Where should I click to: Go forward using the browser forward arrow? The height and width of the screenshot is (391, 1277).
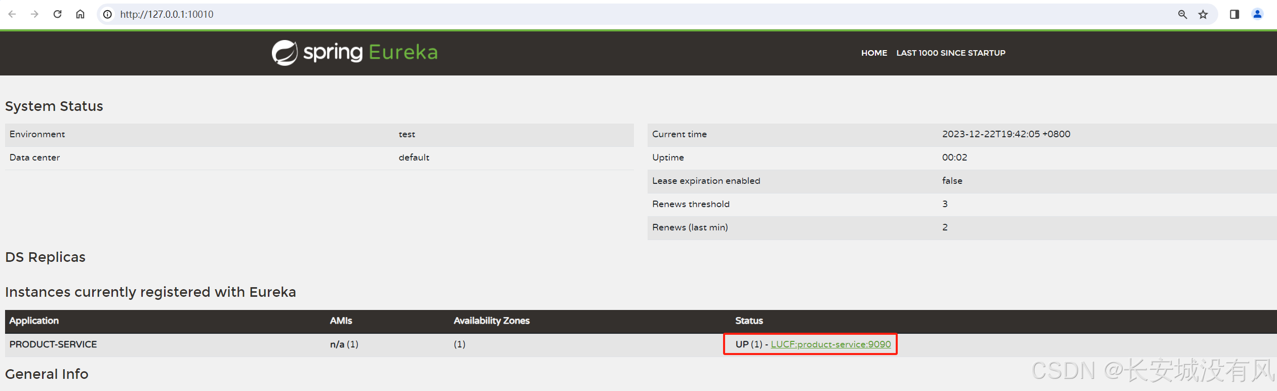tap(34, 14)
